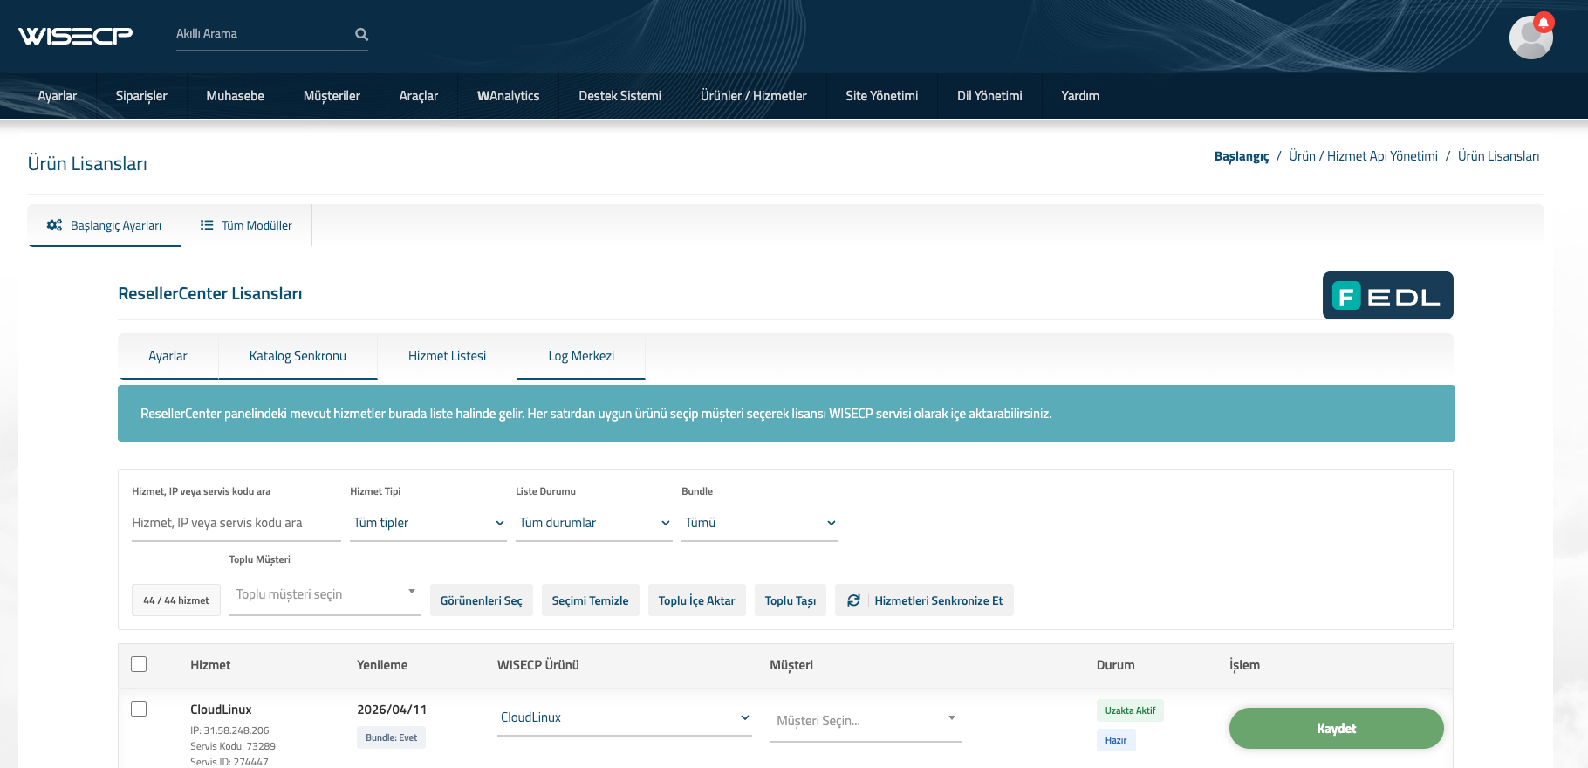The width and height of the screenshot is (1588, 768).
Task: Focus the service search input field
Action: click(236, 523)
